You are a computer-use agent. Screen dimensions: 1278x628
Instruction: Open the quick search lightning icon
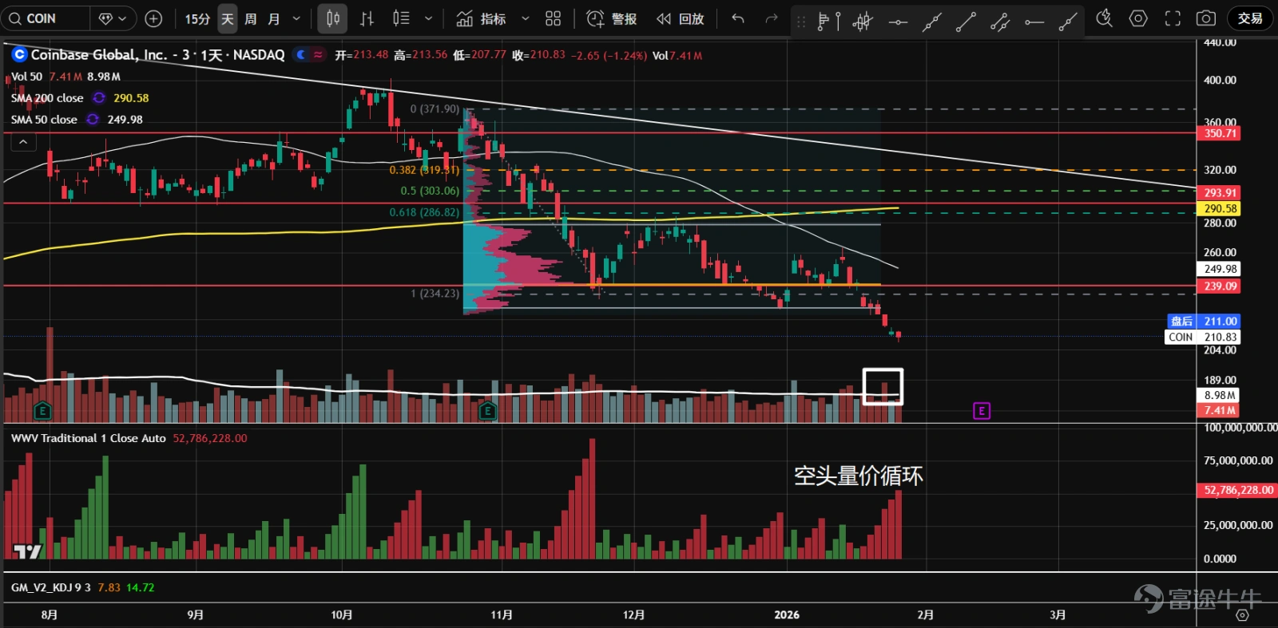(x=1104, y=18)
